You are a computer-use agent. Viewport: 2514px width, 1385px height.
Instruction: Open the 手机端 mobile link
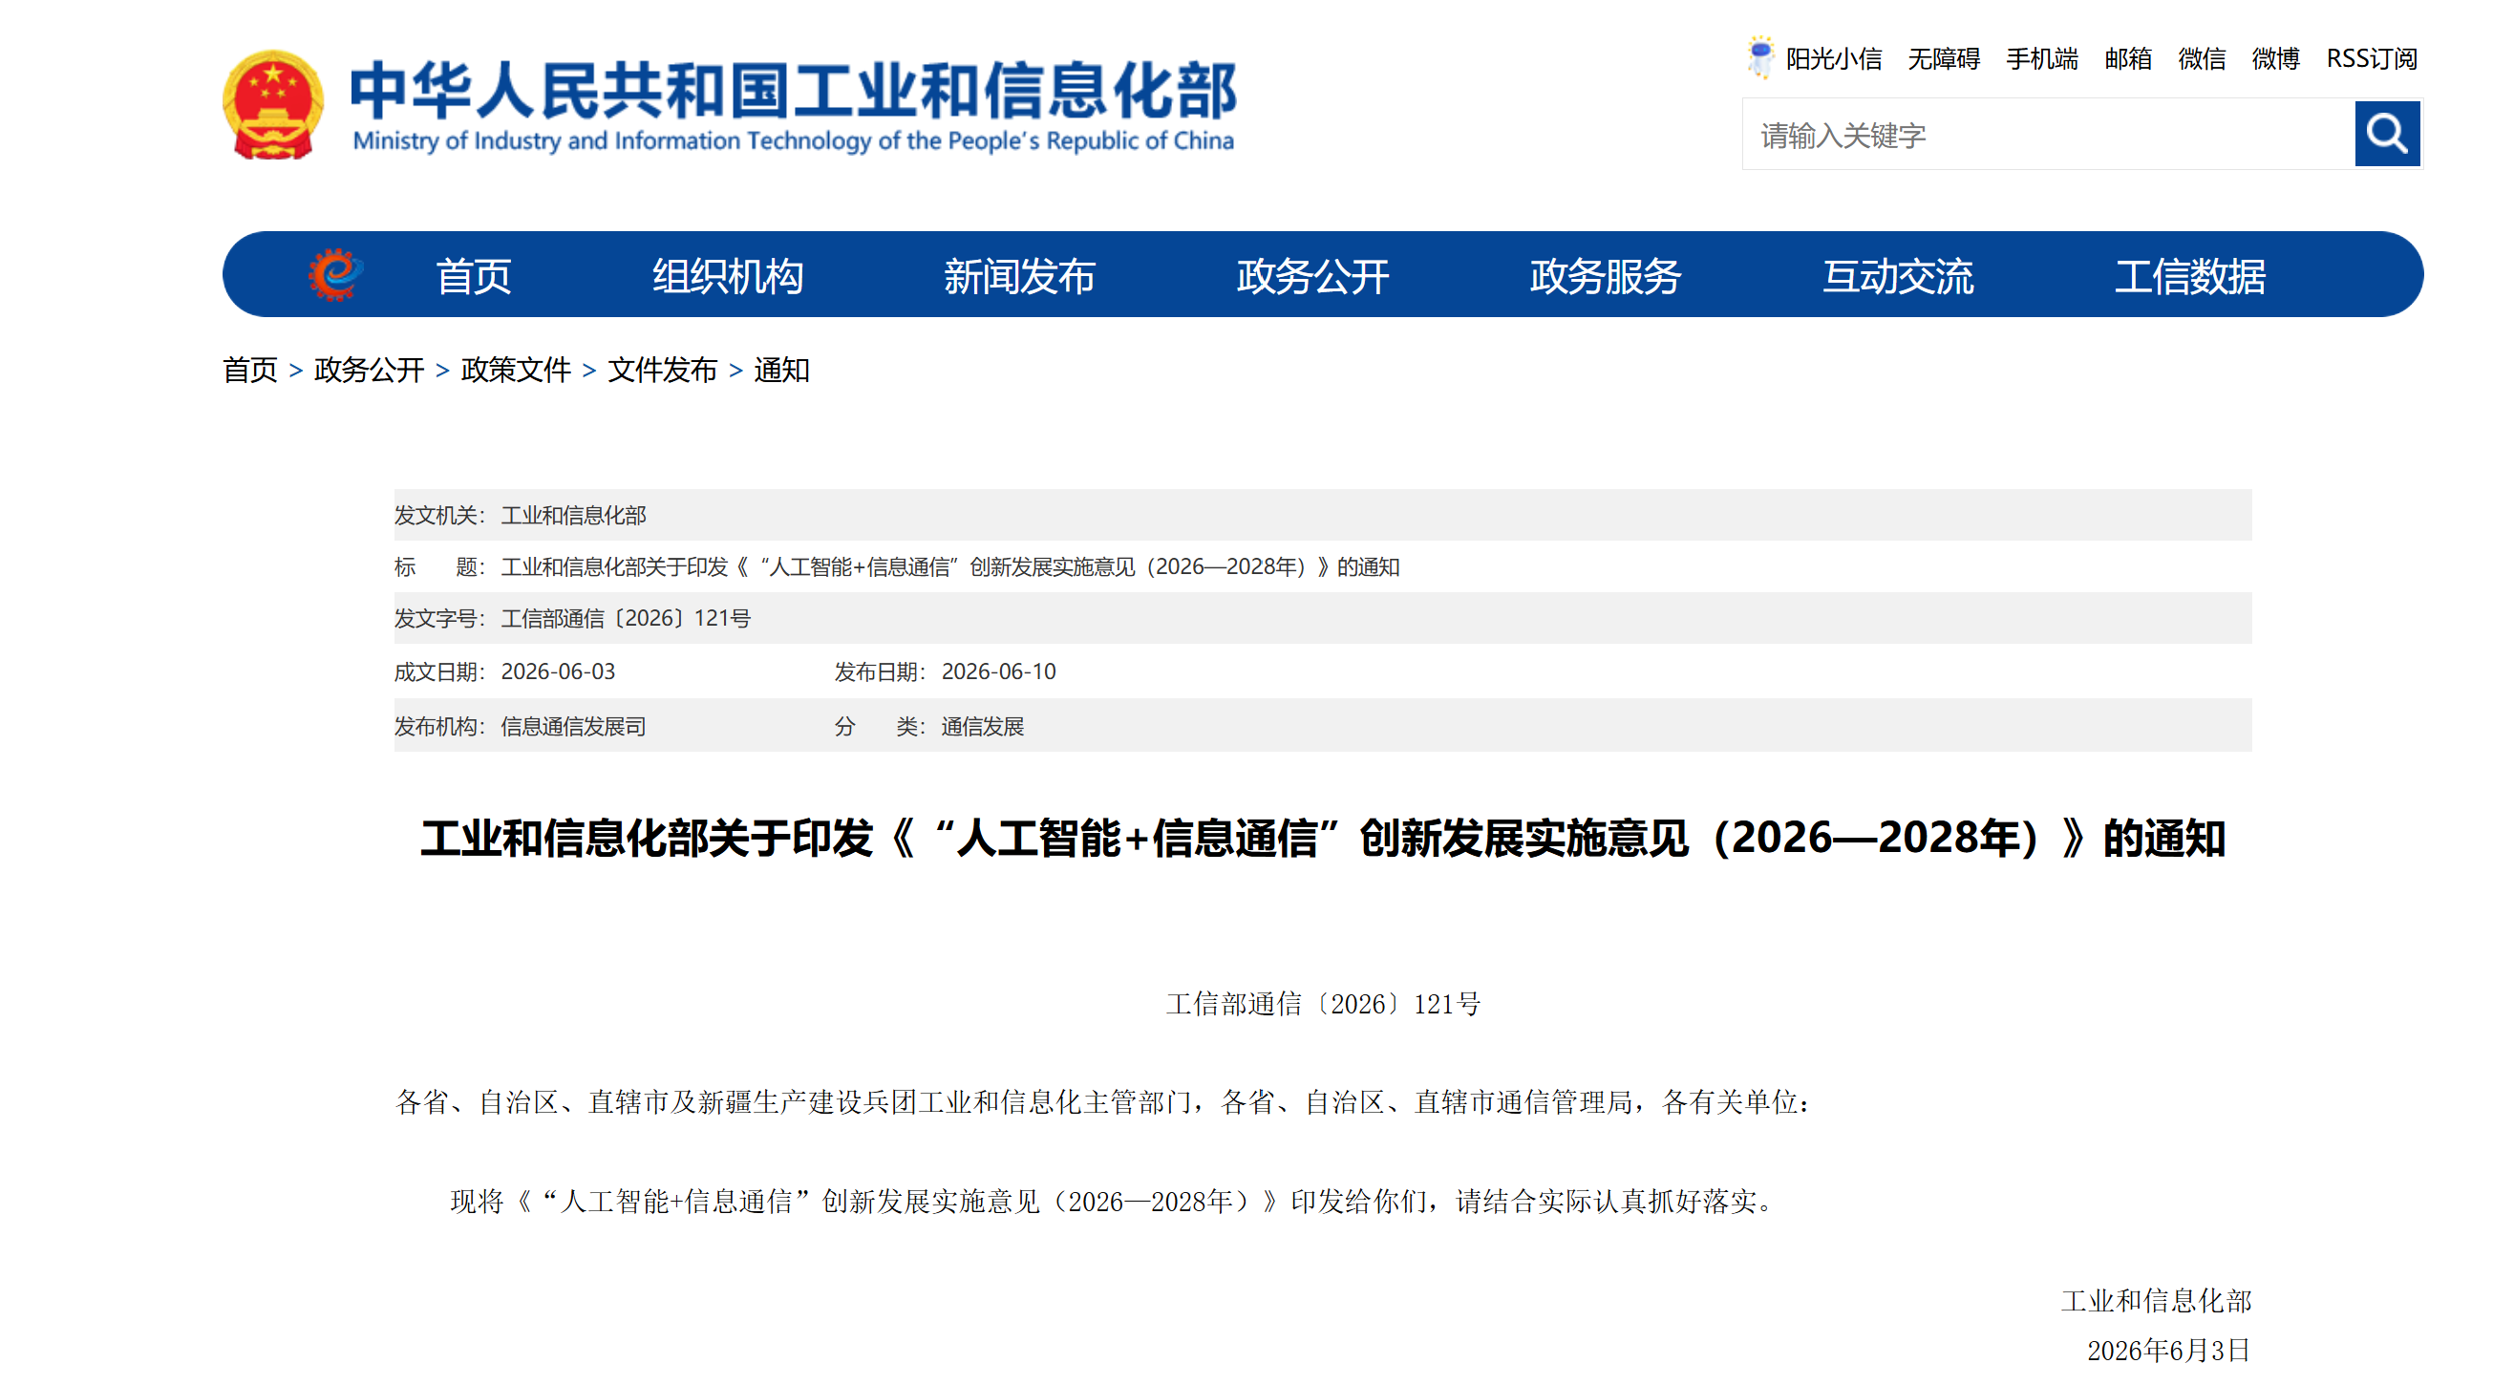pyautogui.click(x=2041, y=58)
